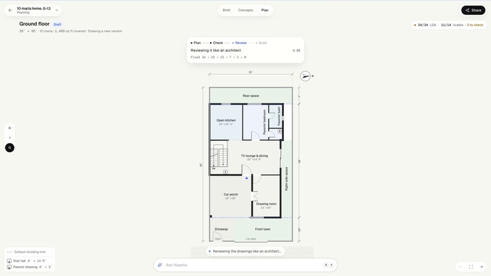
Task: Go back with the arrow icon
Action: pyautogui.click(x=10, y=10)
